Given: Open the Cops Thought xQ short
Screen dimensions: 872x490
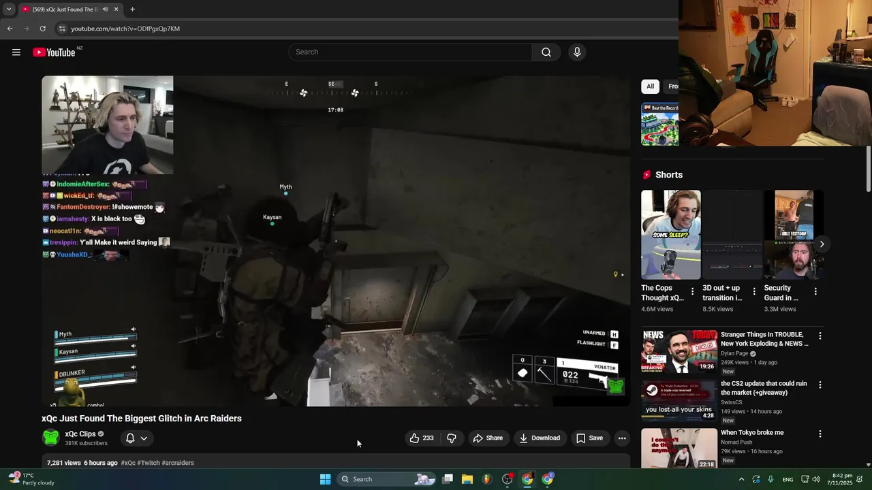Looking at the screenshot, I should [x=670, y=235].
